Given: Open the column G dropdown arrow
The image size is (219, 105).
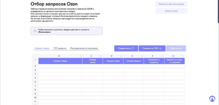Looking at the screenshot, I should (x=183, y=56).
